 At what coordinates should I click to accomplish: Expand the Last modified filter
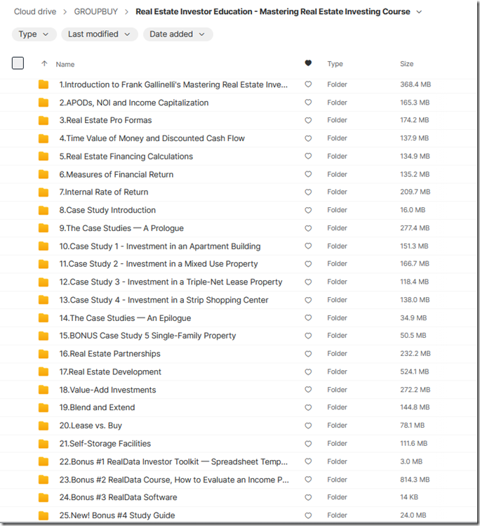(99, 34)
